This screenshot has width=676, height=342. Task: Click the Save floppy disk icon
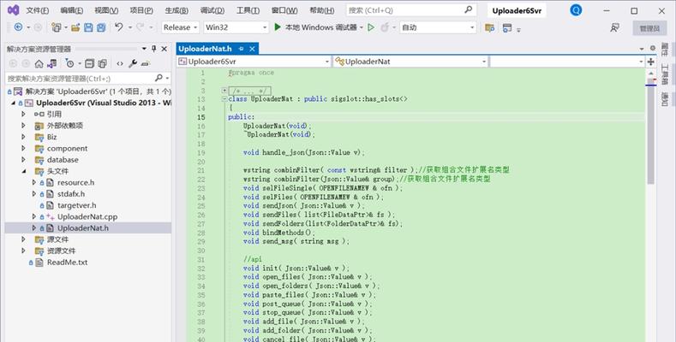click(x=88, y=27)
